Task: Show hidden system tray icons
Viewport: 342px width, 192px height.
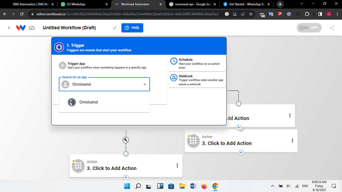Action: point(273,186)
